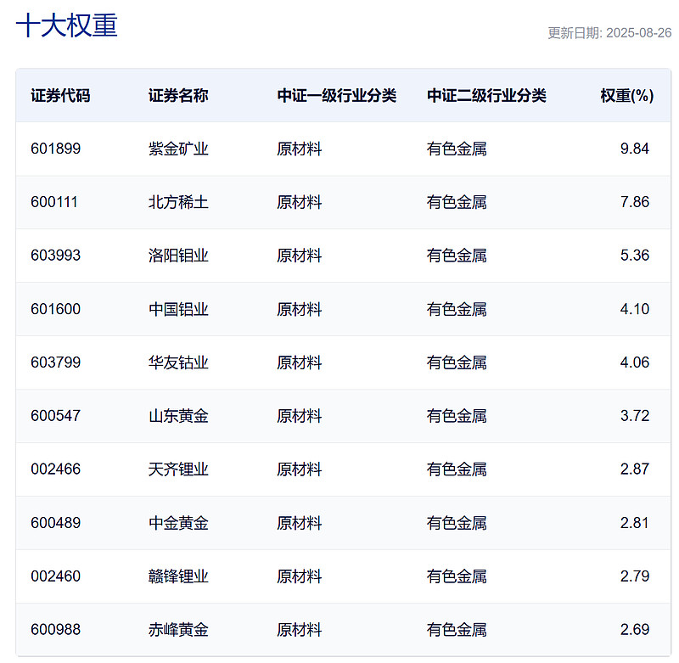
Task: Click 原材料 in the 赤峰黄金 row
Action: point(300,629)
